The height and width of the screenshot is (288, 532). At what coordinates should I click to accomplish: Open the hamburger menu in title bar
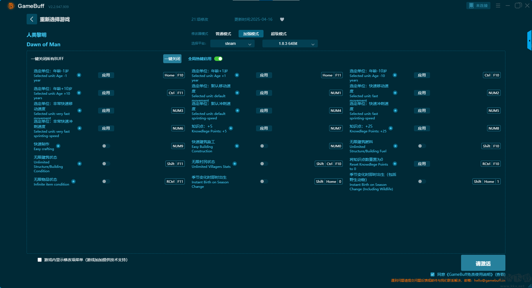click(498, 6)
